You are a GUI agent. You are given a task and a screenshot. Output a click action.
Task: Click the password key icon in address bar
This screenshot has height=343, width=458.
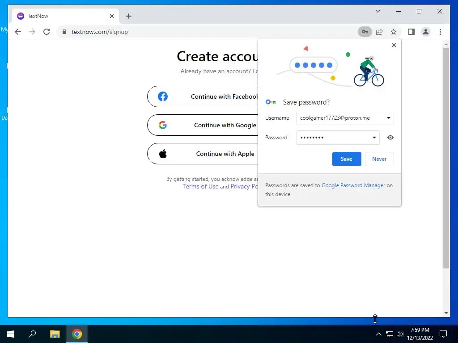tap(365, 32)
